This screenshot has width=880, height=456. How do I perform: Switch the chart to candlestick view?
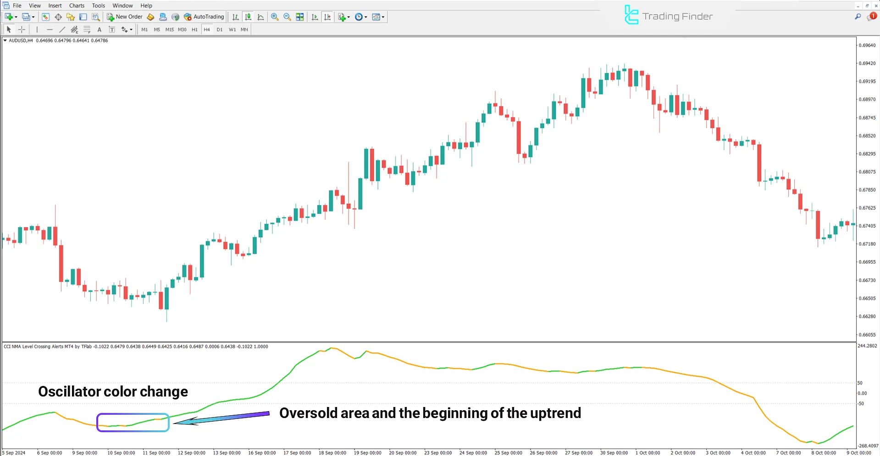click(248, 16)
